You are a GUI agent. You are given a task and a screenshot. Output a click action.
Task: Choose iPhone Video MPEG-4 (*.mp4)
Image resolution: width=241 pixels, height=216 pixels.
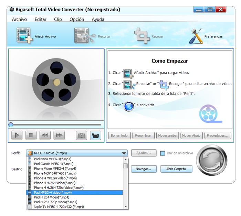(75, 169)
